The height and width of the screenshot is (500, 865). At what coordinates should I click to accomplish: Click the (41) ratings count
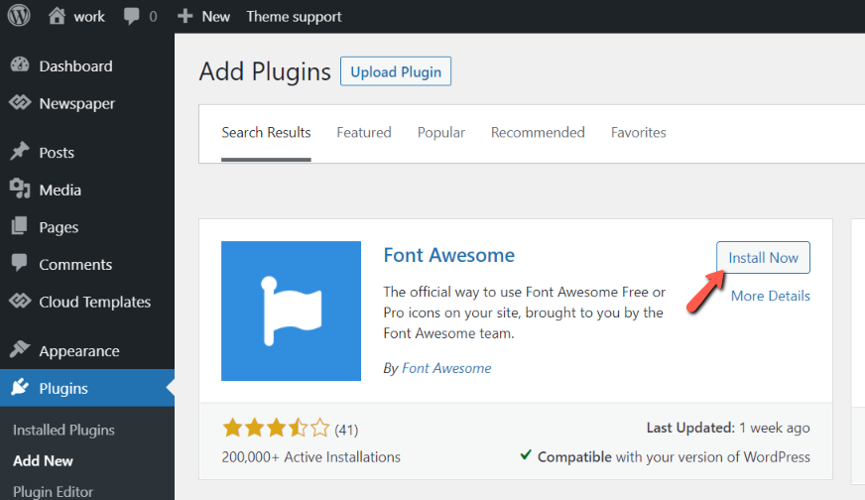(346, 430)
